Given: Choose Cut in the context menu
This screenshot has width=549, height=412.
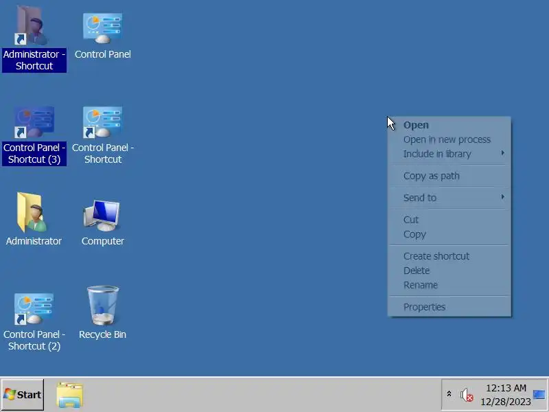Looking at the screenshot, I should [x=449, y=220].
